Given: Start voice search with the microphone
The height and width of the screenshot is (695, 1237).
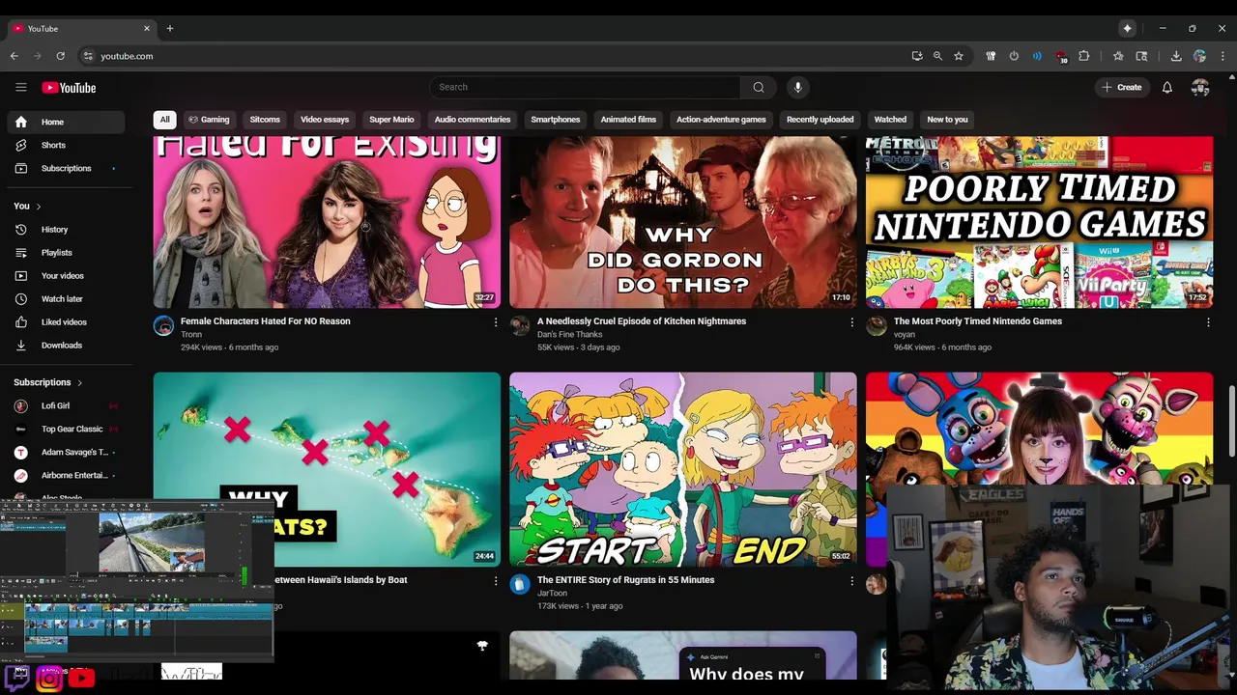Looking at the screenshot, I should (797, 87).
